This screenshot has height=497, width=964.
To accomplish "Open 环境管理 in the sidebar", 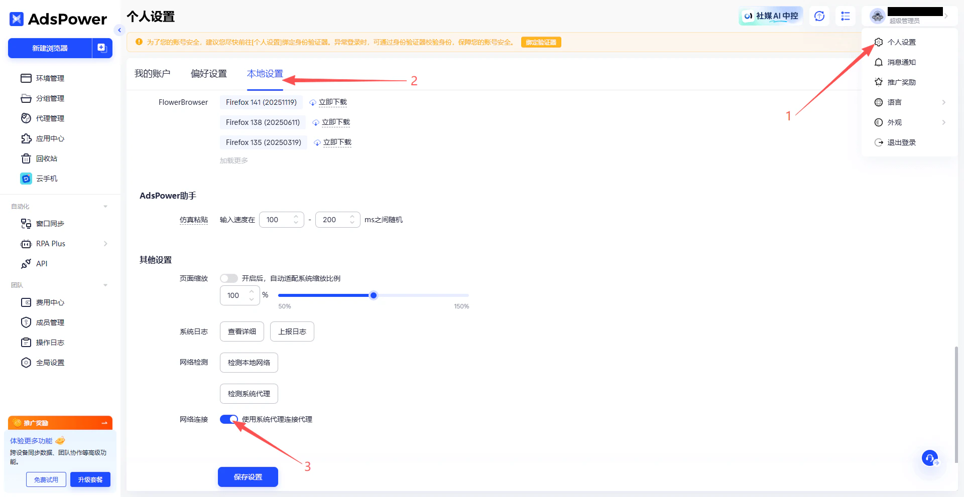I will pyautogui.click(x=50, y=78).
